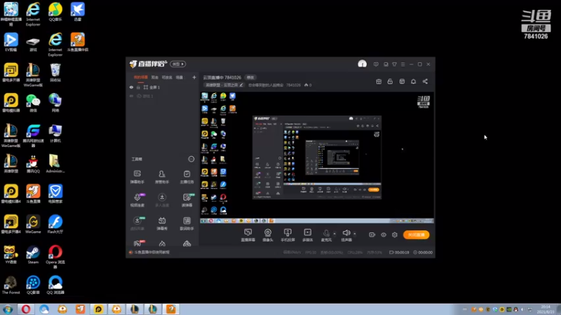The height and width of the screenshot is (315, 561).
Task: Open the 读弹幕 tool
Action: [187, 200]
